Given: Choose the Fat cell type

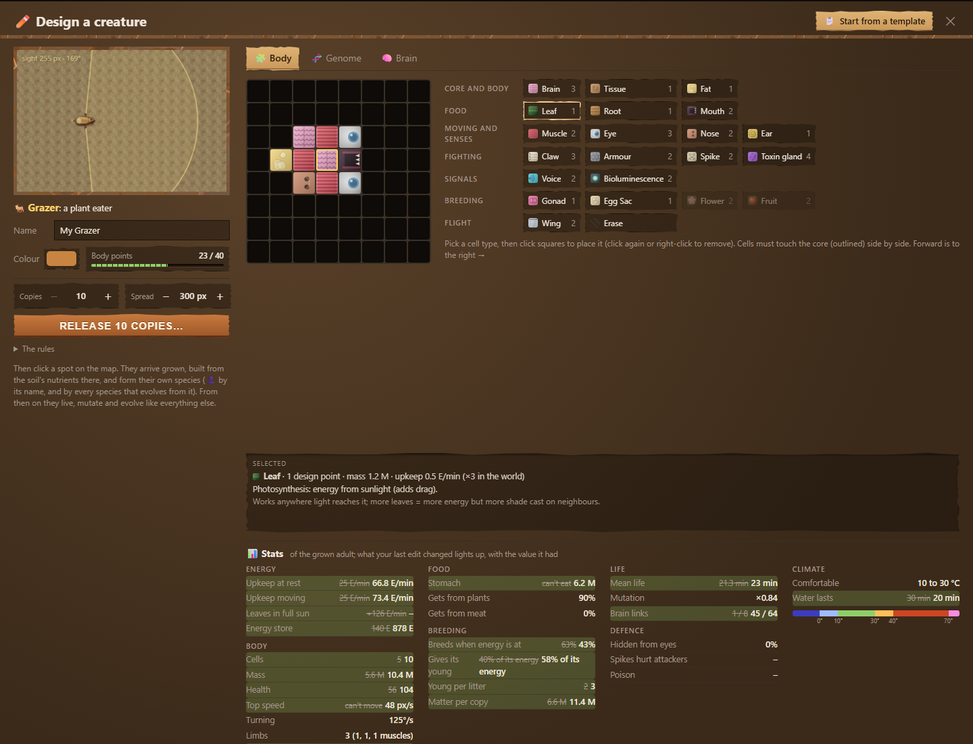Looking at the screenshot, I should [709, 88].
